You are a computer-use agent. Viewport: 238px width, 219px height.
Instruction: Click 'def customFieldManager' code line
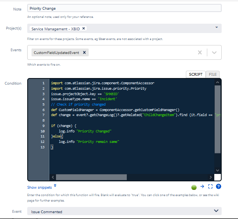point(115,110)
